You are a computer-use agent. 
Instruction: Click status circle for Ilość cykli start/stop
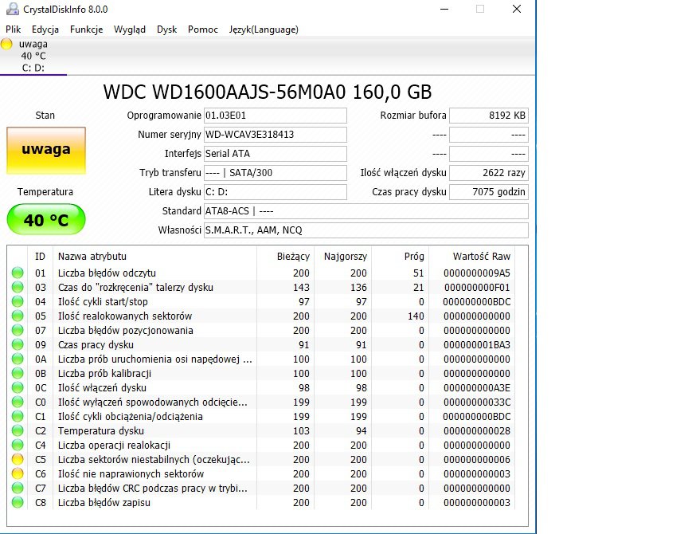click(x=18, y=302)
